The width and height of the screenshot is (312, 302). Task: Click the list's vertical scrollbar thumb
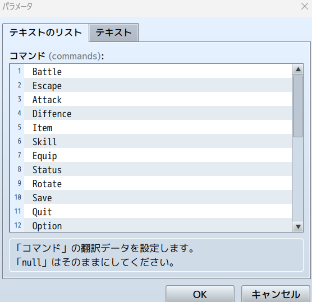tap(298, 106)
